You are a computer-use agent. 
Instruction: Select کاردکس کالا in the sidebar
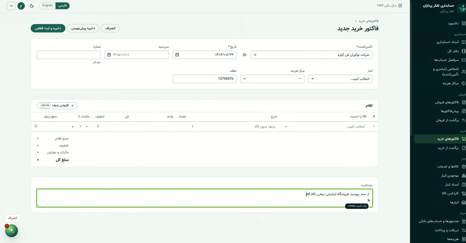(x=440, y=193)
